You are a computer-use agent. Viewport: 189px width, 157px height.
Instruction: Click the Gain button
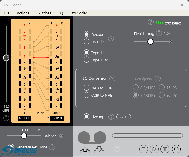click(124, 117)
